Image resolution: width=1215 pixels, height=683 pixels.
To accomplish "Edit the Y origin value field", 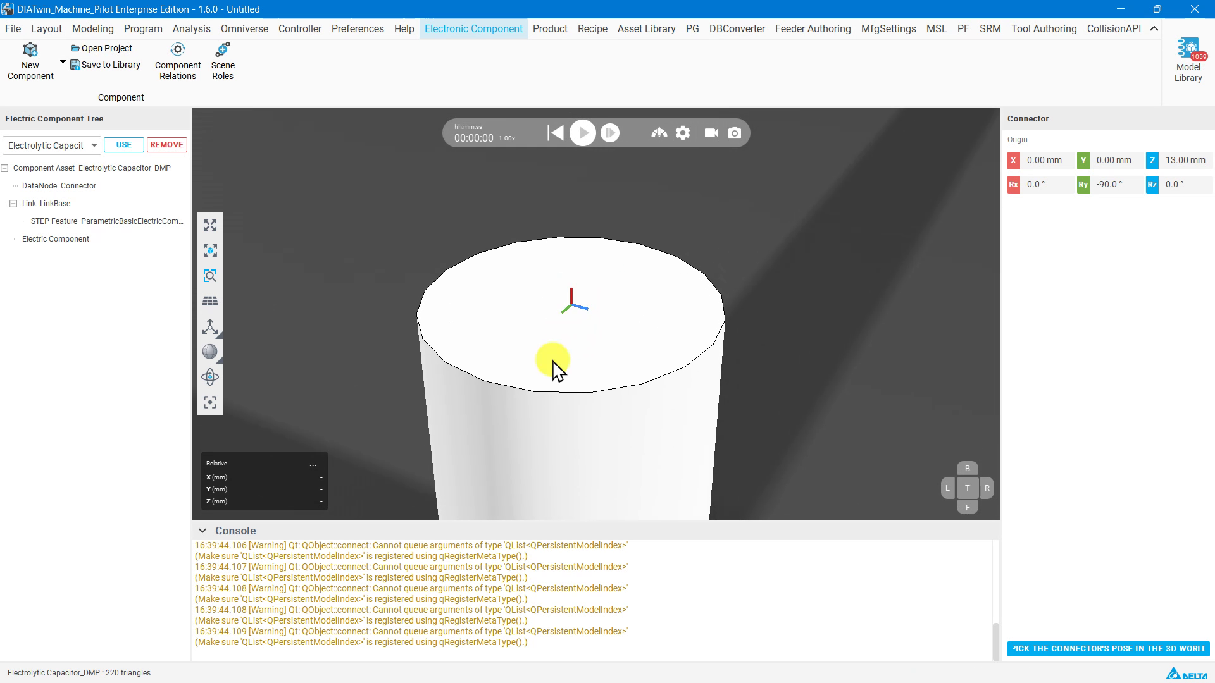I will coord(1117,160).
